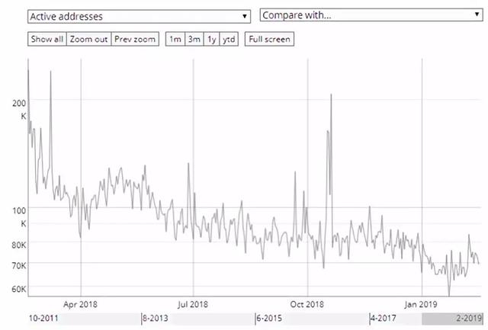The height and width of the screenshot is (330, 488).
Task: Select the 1m time range
Action: pyautogui.click(x=175, y=39)
